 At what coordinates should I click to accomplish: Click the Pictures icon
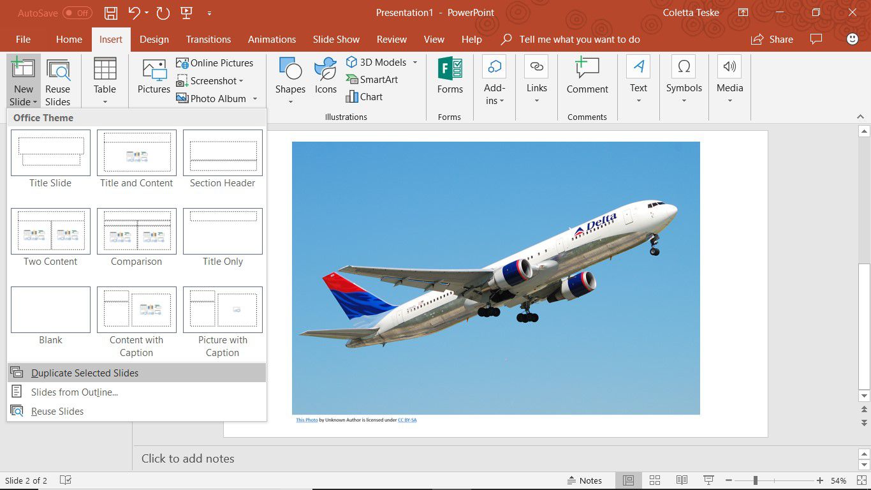click(154, 77)
